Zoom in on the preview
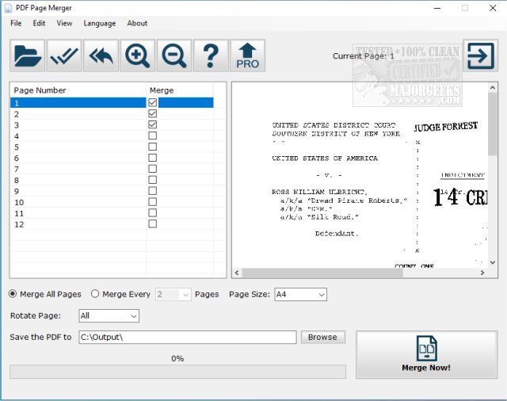The width and height of the screenshot is (507, 401). (x=137, y=55)
